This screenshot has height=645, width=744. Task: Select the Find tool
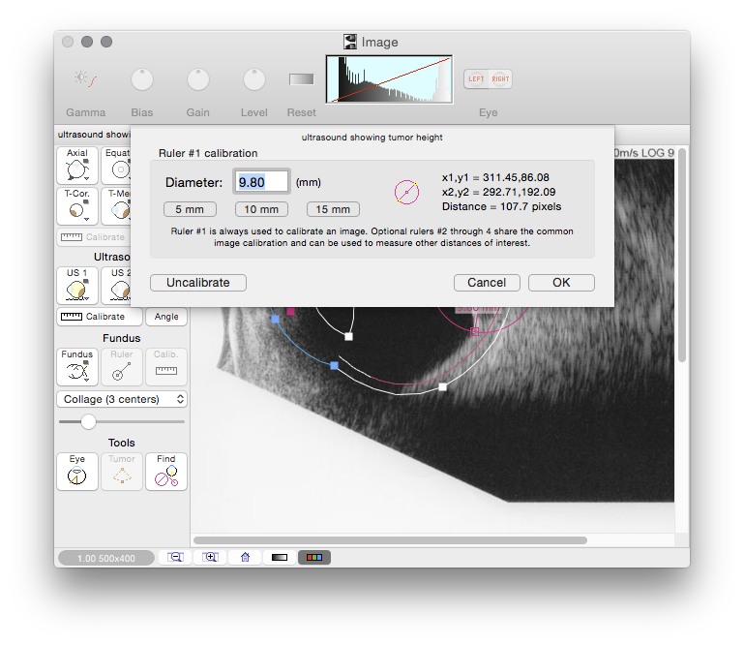pyautogui.click(x=166, y=472)
